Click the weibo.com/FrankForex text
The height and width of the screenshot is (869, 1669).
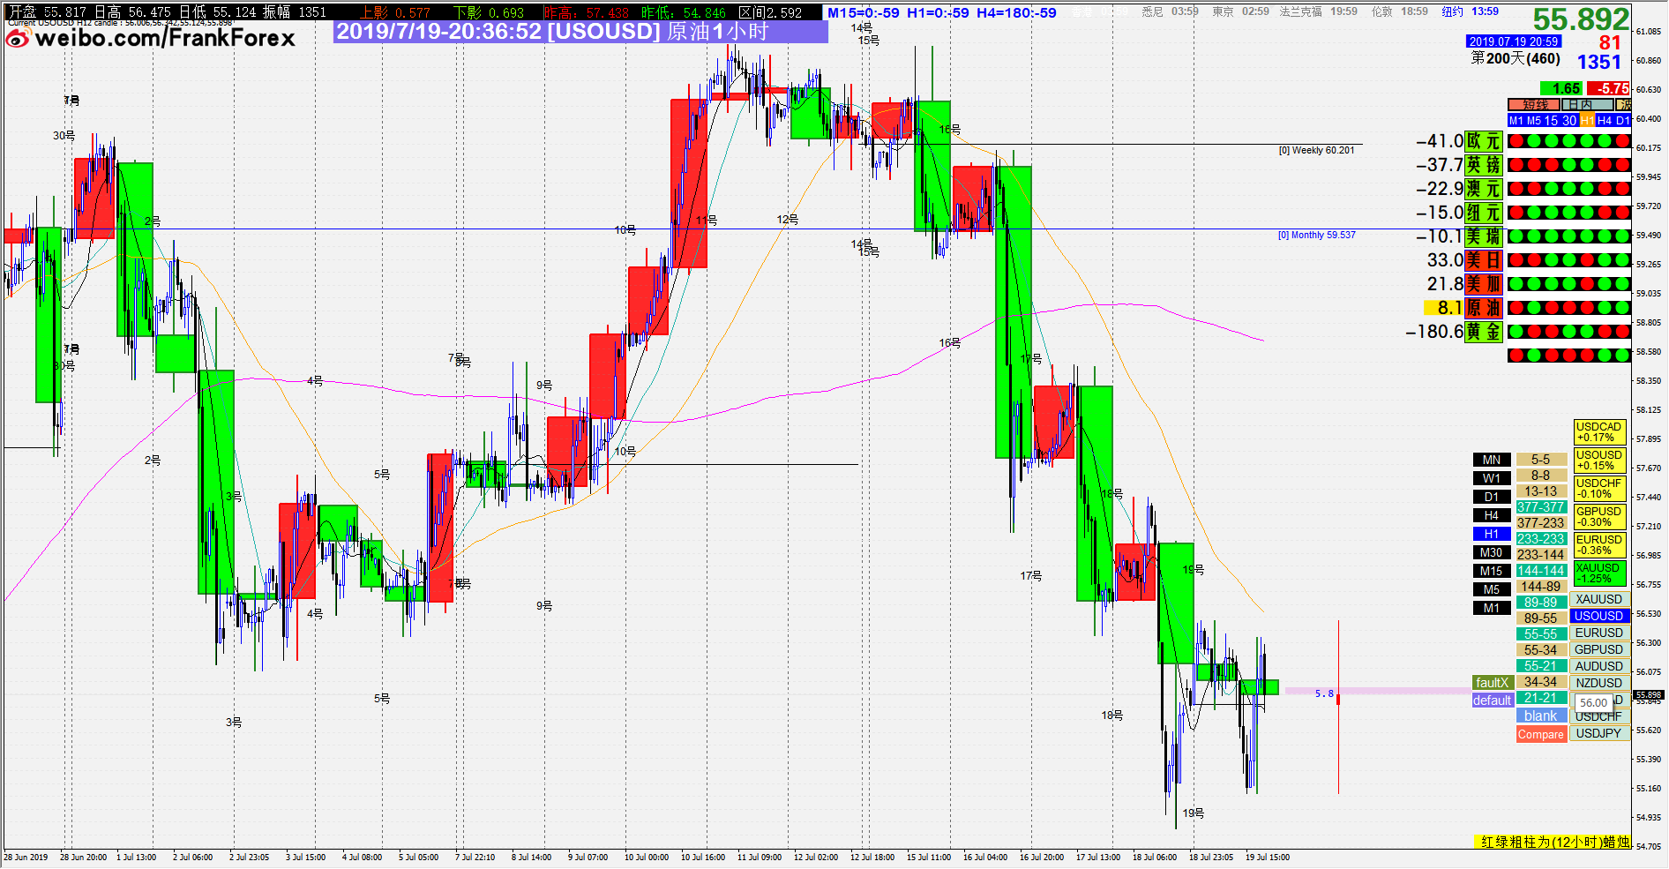pos(165,38)
